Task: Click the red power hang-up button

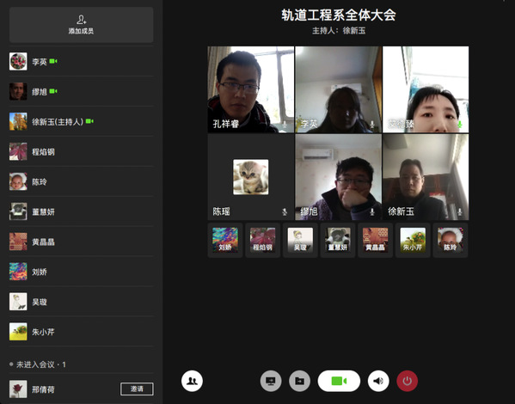Action: coord(408,381)
